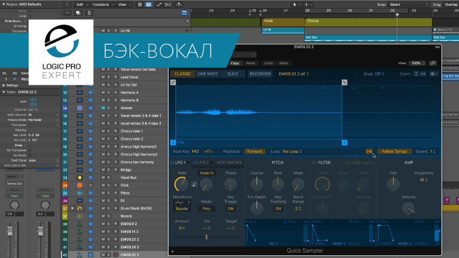
Task: Open the Quick Sampler gear action menu
Action: 434,74
